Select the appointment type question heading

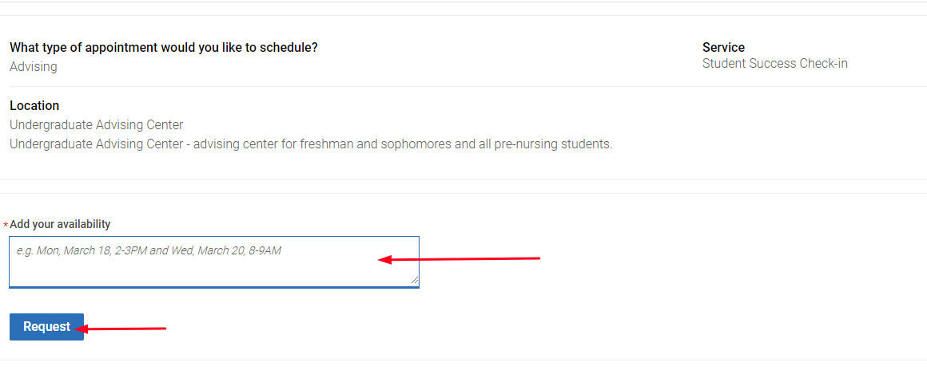pos(164,48)
